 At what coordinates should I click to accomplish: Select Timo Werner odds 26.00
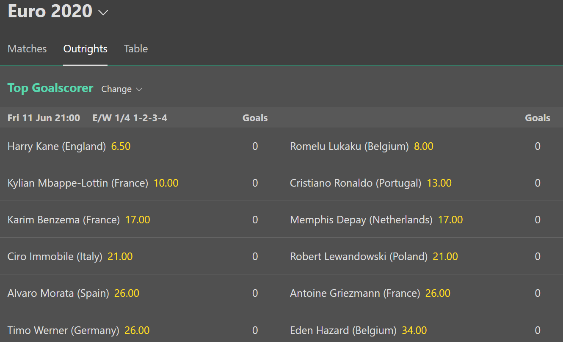coord(137,330)
